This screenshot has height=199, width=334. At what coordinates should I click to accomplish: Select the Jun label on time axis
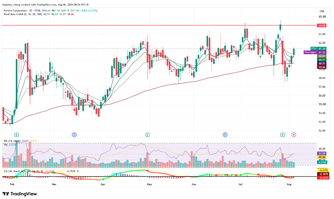[194, 184]
